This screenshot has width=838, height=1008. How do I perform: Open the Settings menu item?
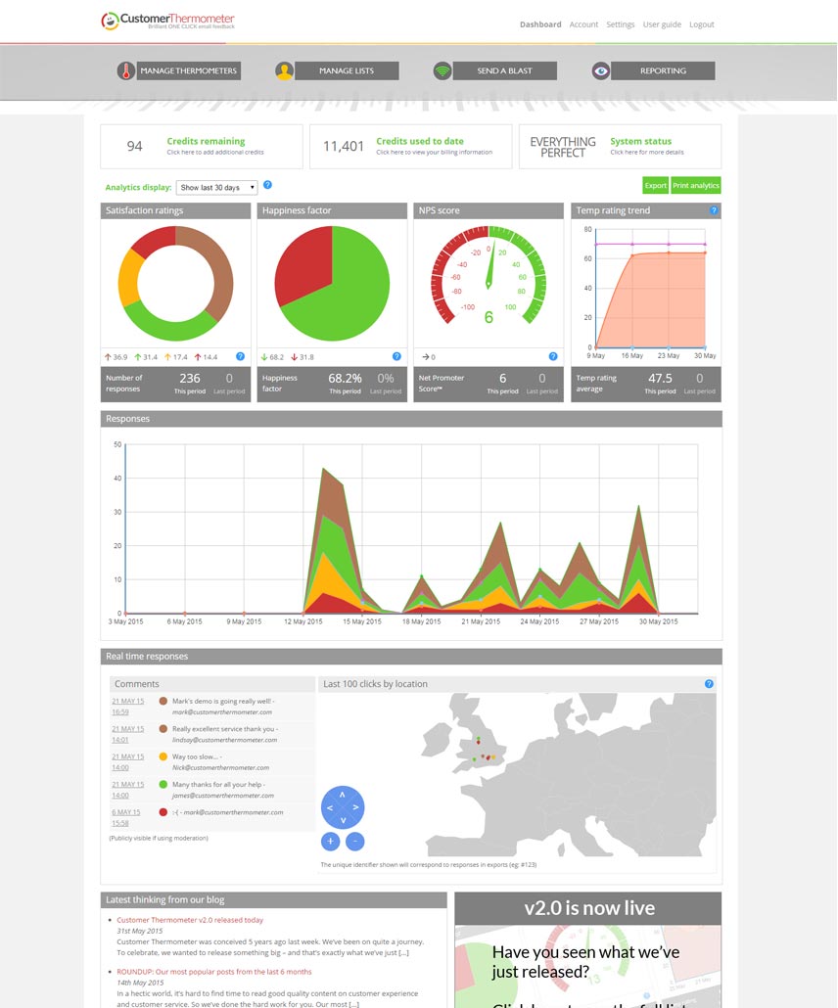coord(620,24)
